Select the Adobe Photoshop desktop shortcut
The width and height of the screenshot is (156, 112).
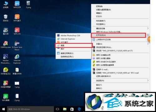tap(6, 59)
